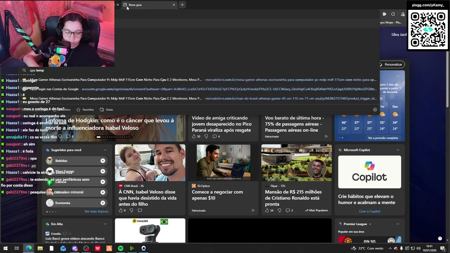Open Sugeridos para você options menu
This screenshot has width=450, height=253.
pos(105,150)
